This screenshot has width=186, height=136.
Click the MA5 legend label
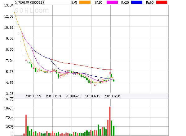pyautogui.click(x=74, y=2)
